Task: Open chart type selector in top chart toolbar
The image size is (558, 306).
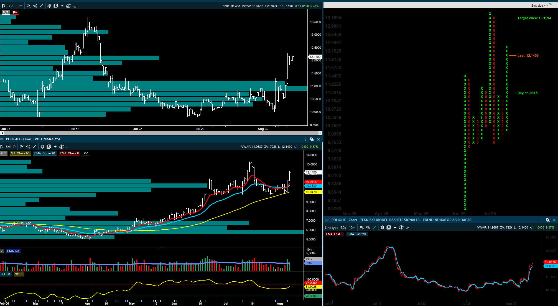Action: coord(3,6)
